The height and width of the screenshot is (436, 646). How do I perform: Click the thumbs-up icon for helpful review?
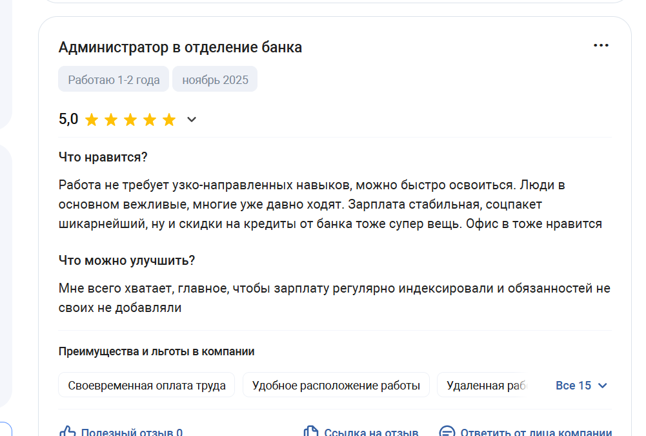click(x=67, y=431)
